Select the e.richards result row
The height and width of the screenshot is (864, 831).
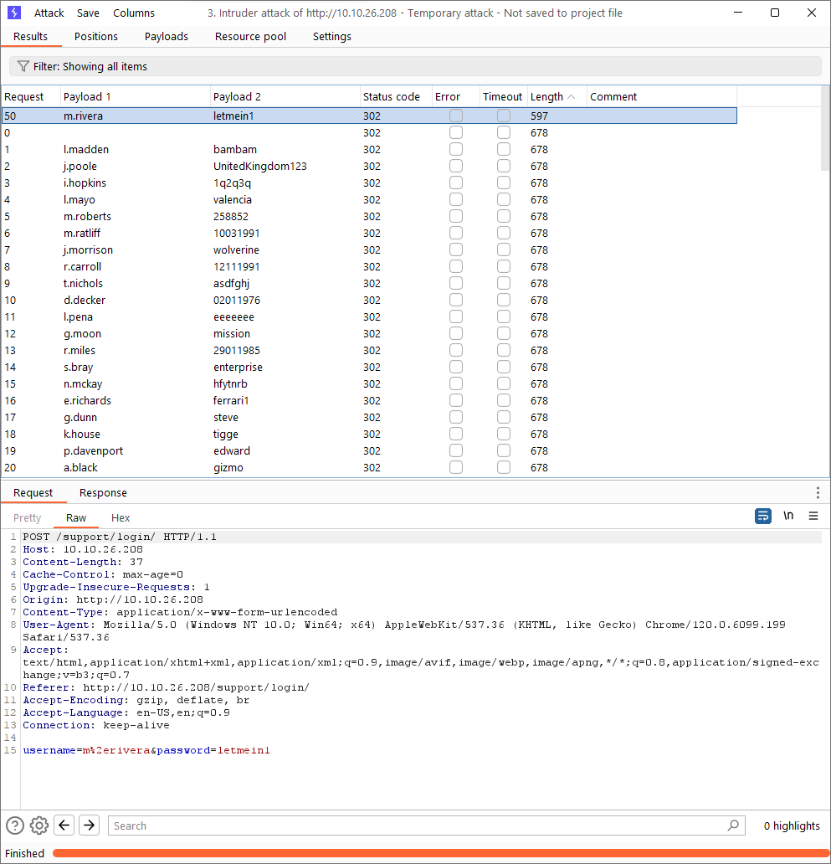pos(369,400)
